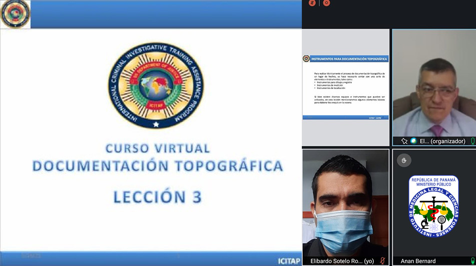The width and height of the screenshot is (476, 266).
Task: Click the 'El... (organizador)' name label
Action: click(x=442, y=141)
